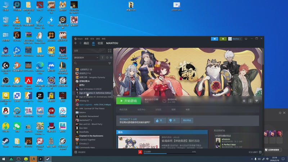This screenshot has width=288, height=162.
Task: Open Steam notifications bell
Action: click(223, 39)
